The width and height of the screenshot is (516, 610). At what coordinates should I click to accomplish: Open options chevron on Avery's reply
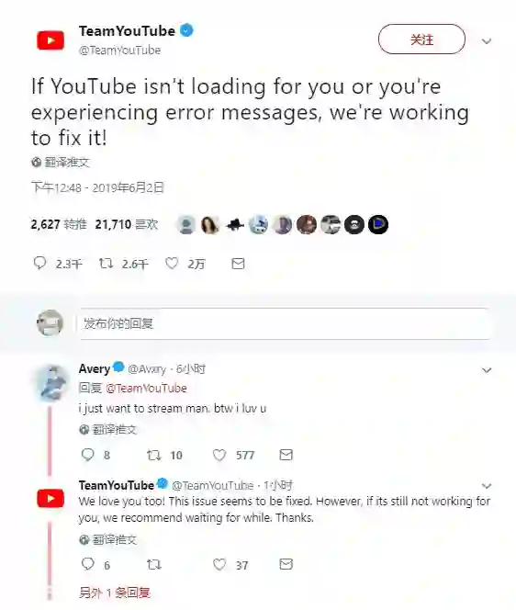point(487,370)
